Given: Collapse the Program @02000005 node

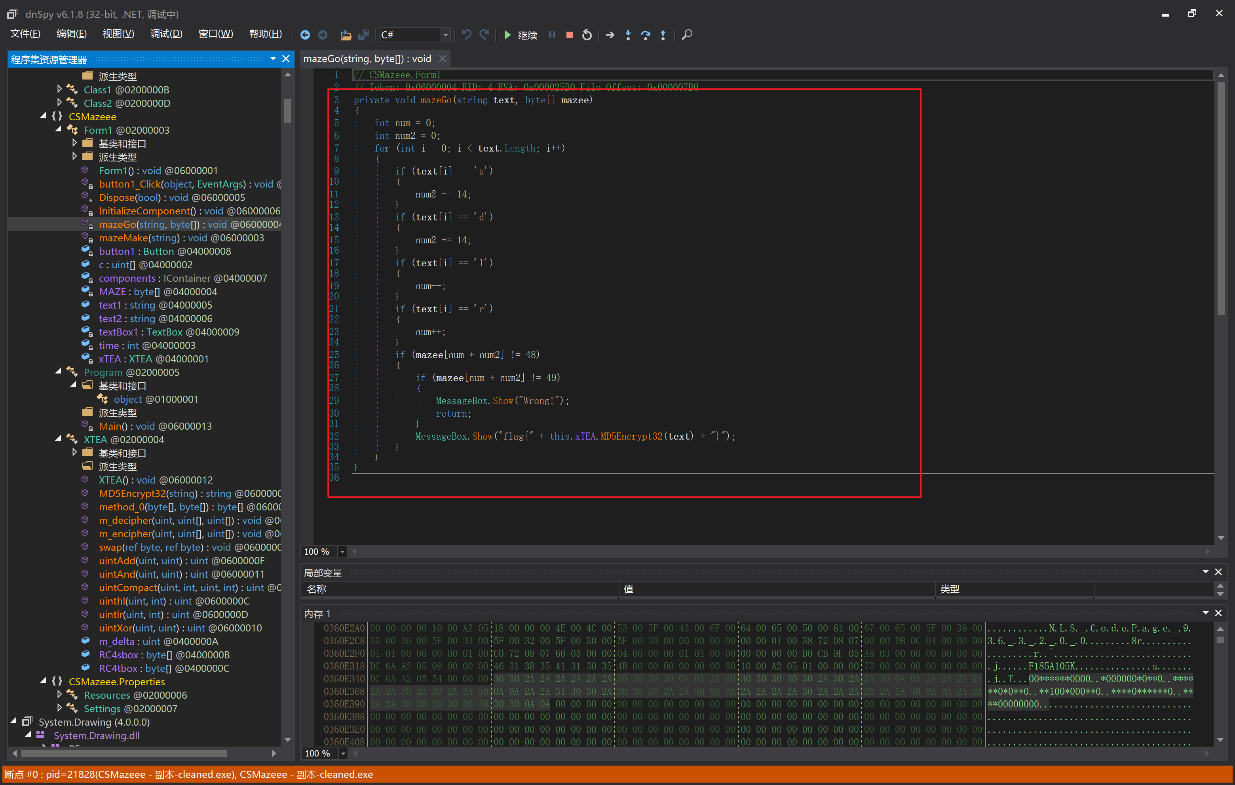Looking at the screenshot, I should click(x=59, y=372).
